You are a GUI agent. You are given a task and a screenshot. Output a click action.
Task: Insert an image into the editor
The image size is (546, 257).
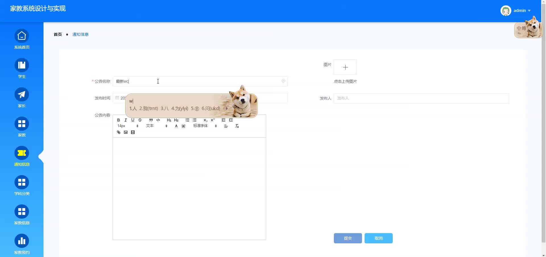pyautogui.click(x=126, y=132)
